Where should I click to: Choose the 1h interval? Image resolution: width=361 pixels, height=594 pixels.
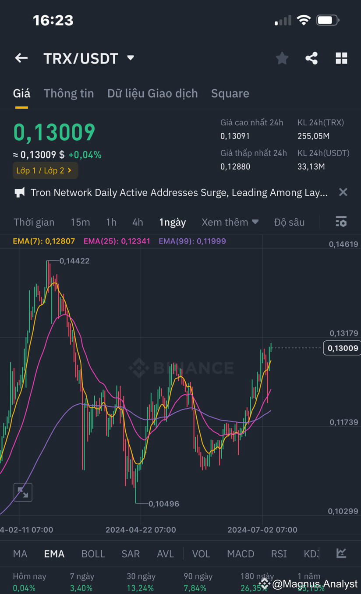(111, 222)
